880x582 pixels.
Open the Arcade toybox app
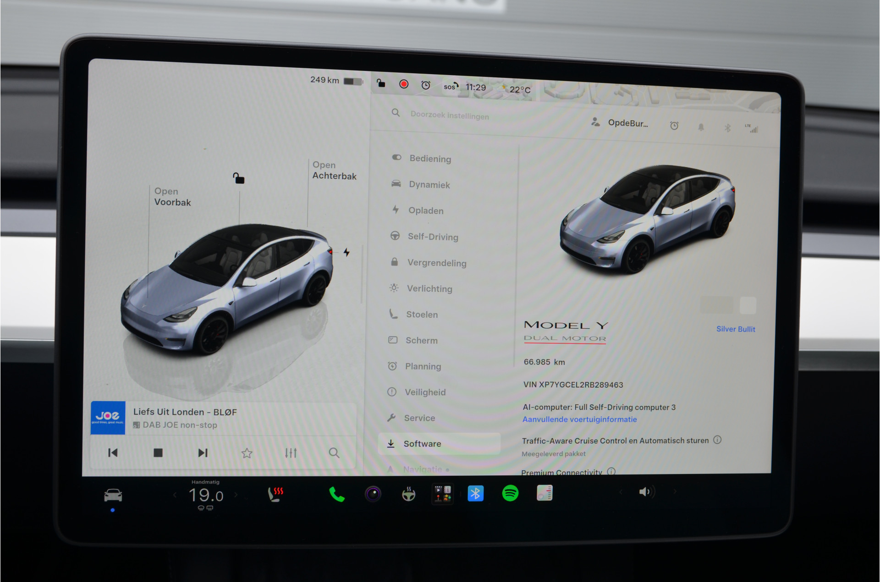[443, 494]
